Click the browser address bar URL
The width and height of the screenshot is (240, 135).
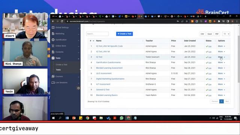pyautogui.click(x=87, y=21)
